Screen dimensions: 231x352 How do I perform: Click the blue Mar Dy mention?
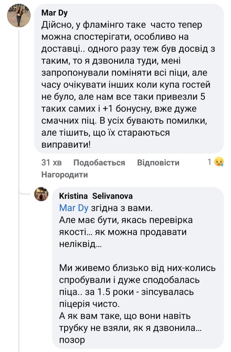(x=74, y=208)
